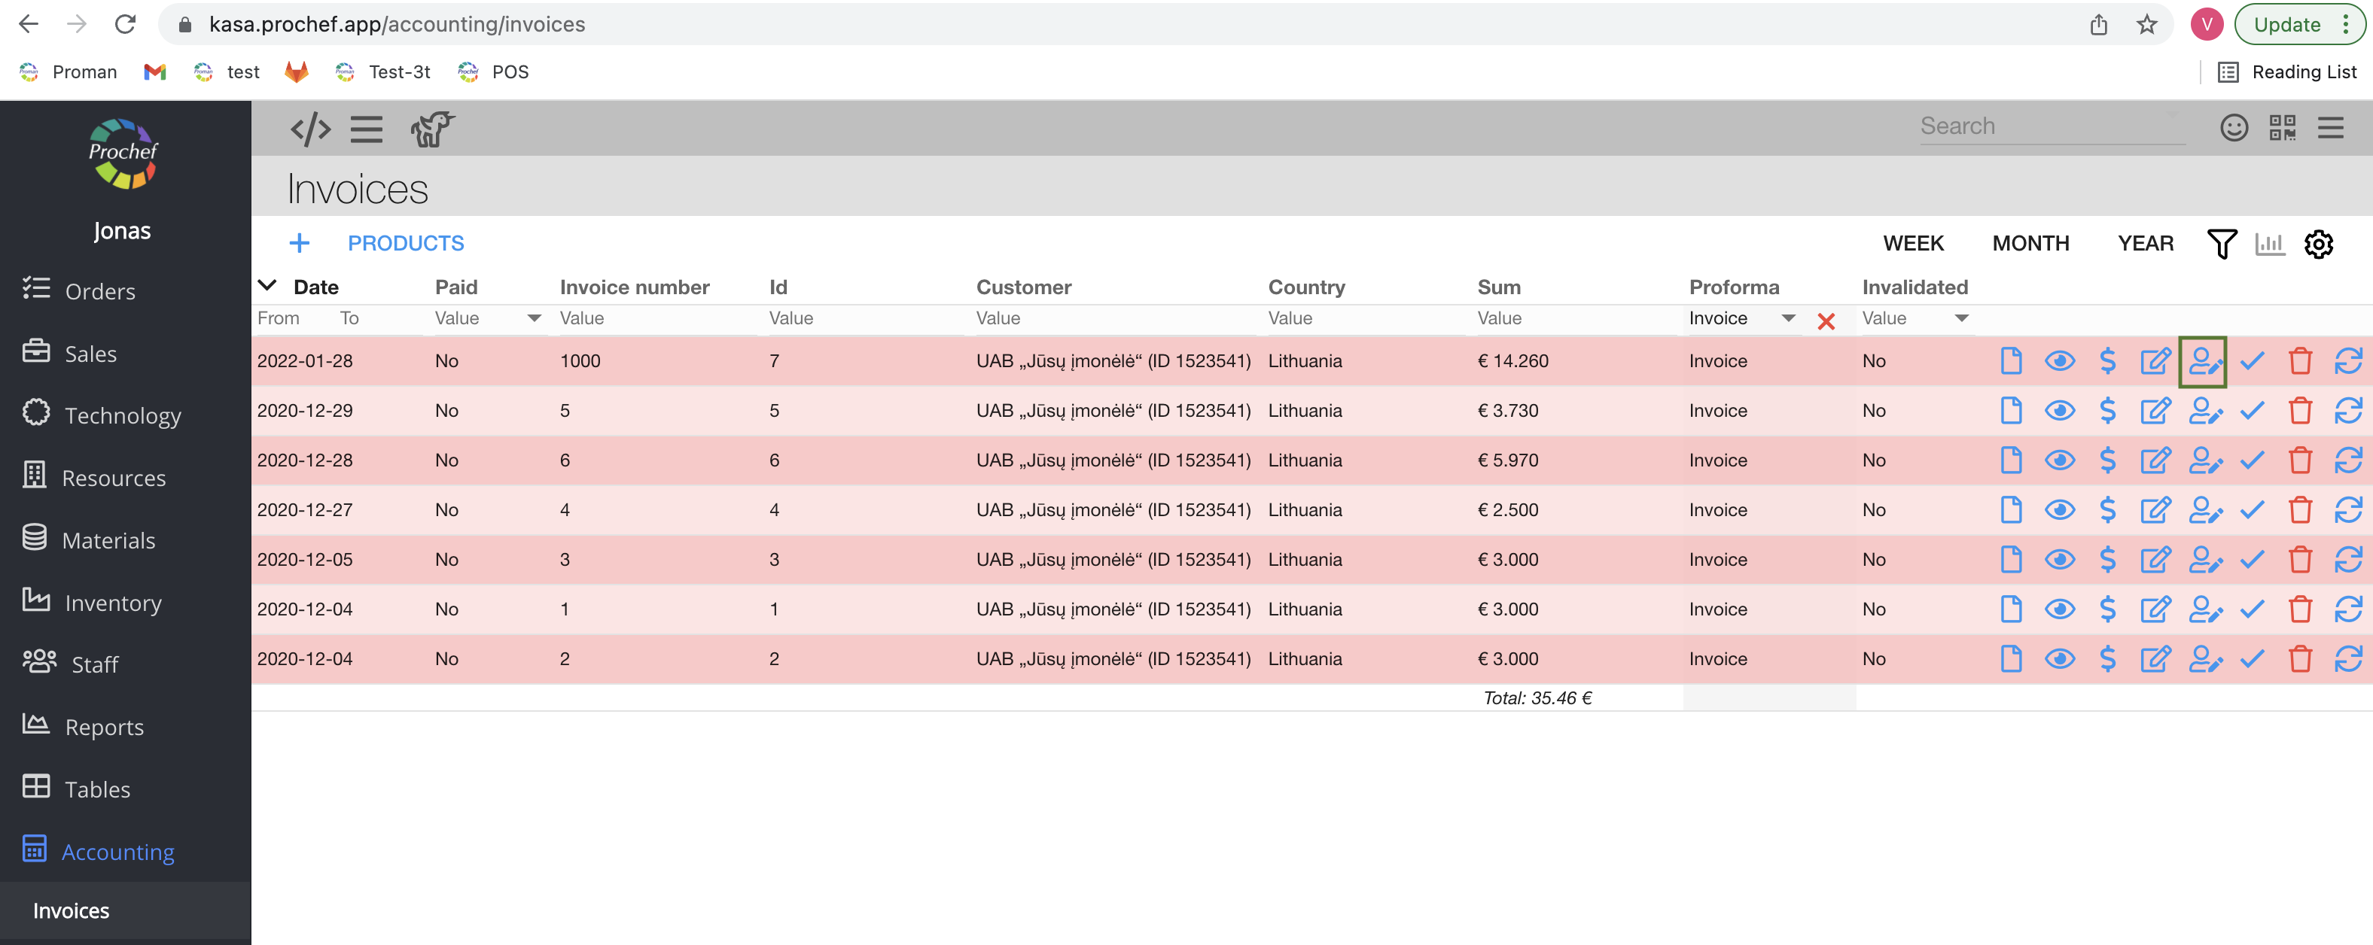Refresh the invoice dated 2020-12-27
Viewport: 2373px width, 945px height.
click(x=2347, y=510)
